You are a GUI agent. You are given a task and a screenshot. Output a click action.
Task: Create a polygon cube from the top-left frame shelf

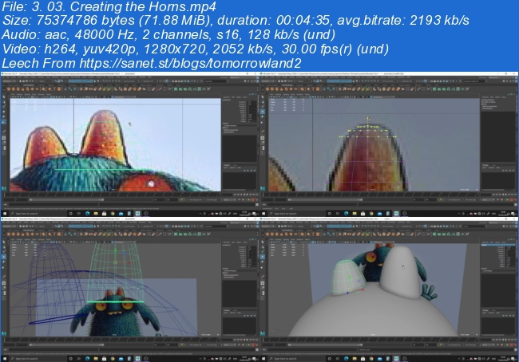[x=14, y=89]
